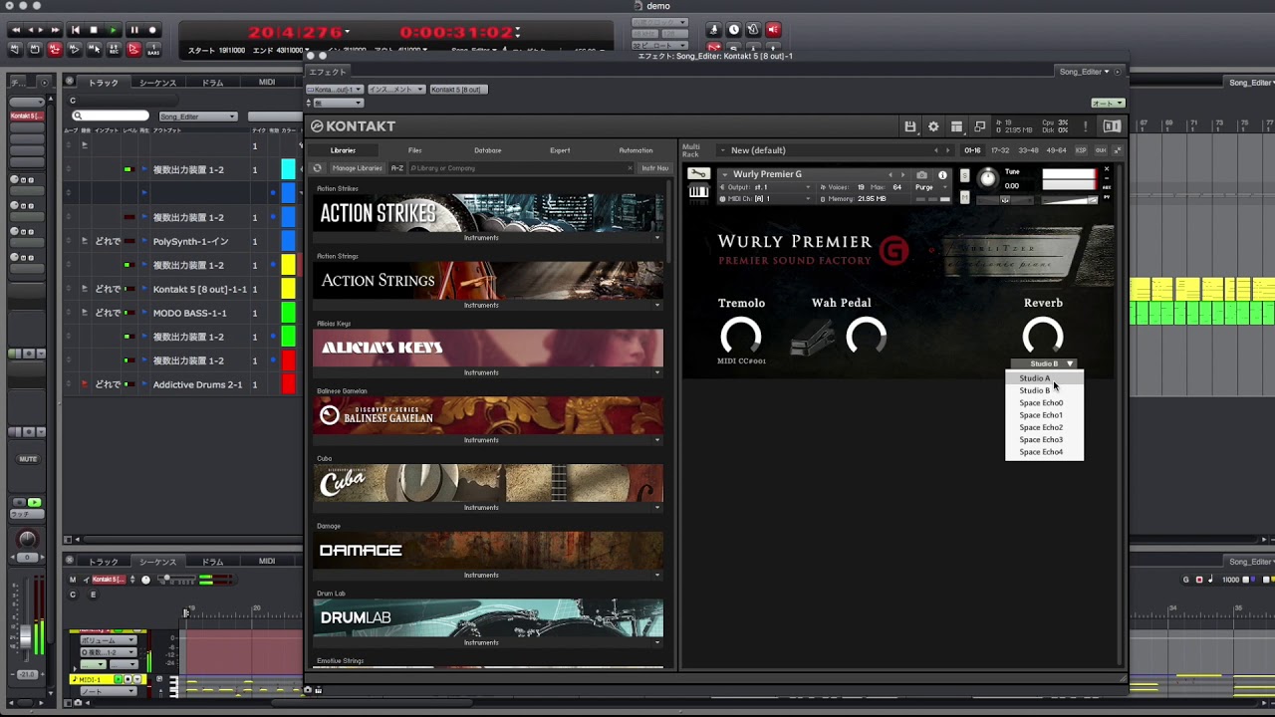Toggle MIDI-1 track play-enable green button
This screenshot has height=717, width=1275.
(118, 679)
